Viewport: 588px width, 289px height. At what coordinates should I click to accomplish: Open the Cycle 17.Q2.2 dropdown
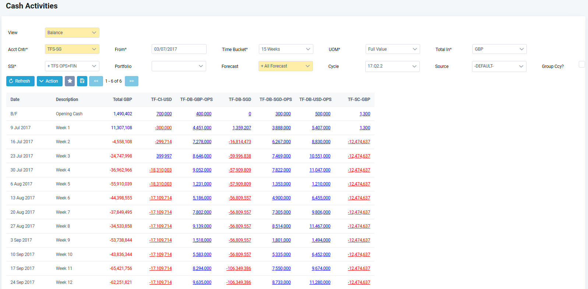pyautogui.click(x=392, y=66)
